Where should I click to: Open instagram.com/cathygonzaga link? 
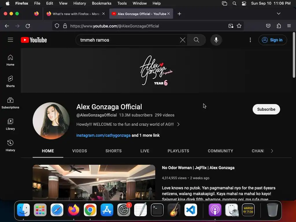coord(103,135)
